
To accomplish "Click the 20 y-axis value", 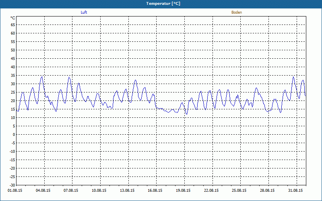I will (13, 101).
